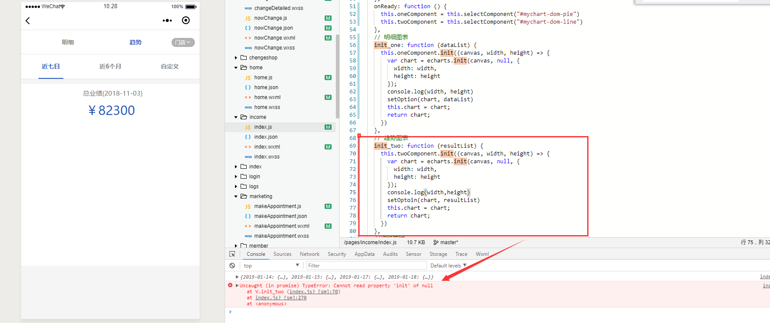The width and height of the screenshot is (770, 323).
Task: Click the inspect element icon in devtools
Action: pos(232,254)
